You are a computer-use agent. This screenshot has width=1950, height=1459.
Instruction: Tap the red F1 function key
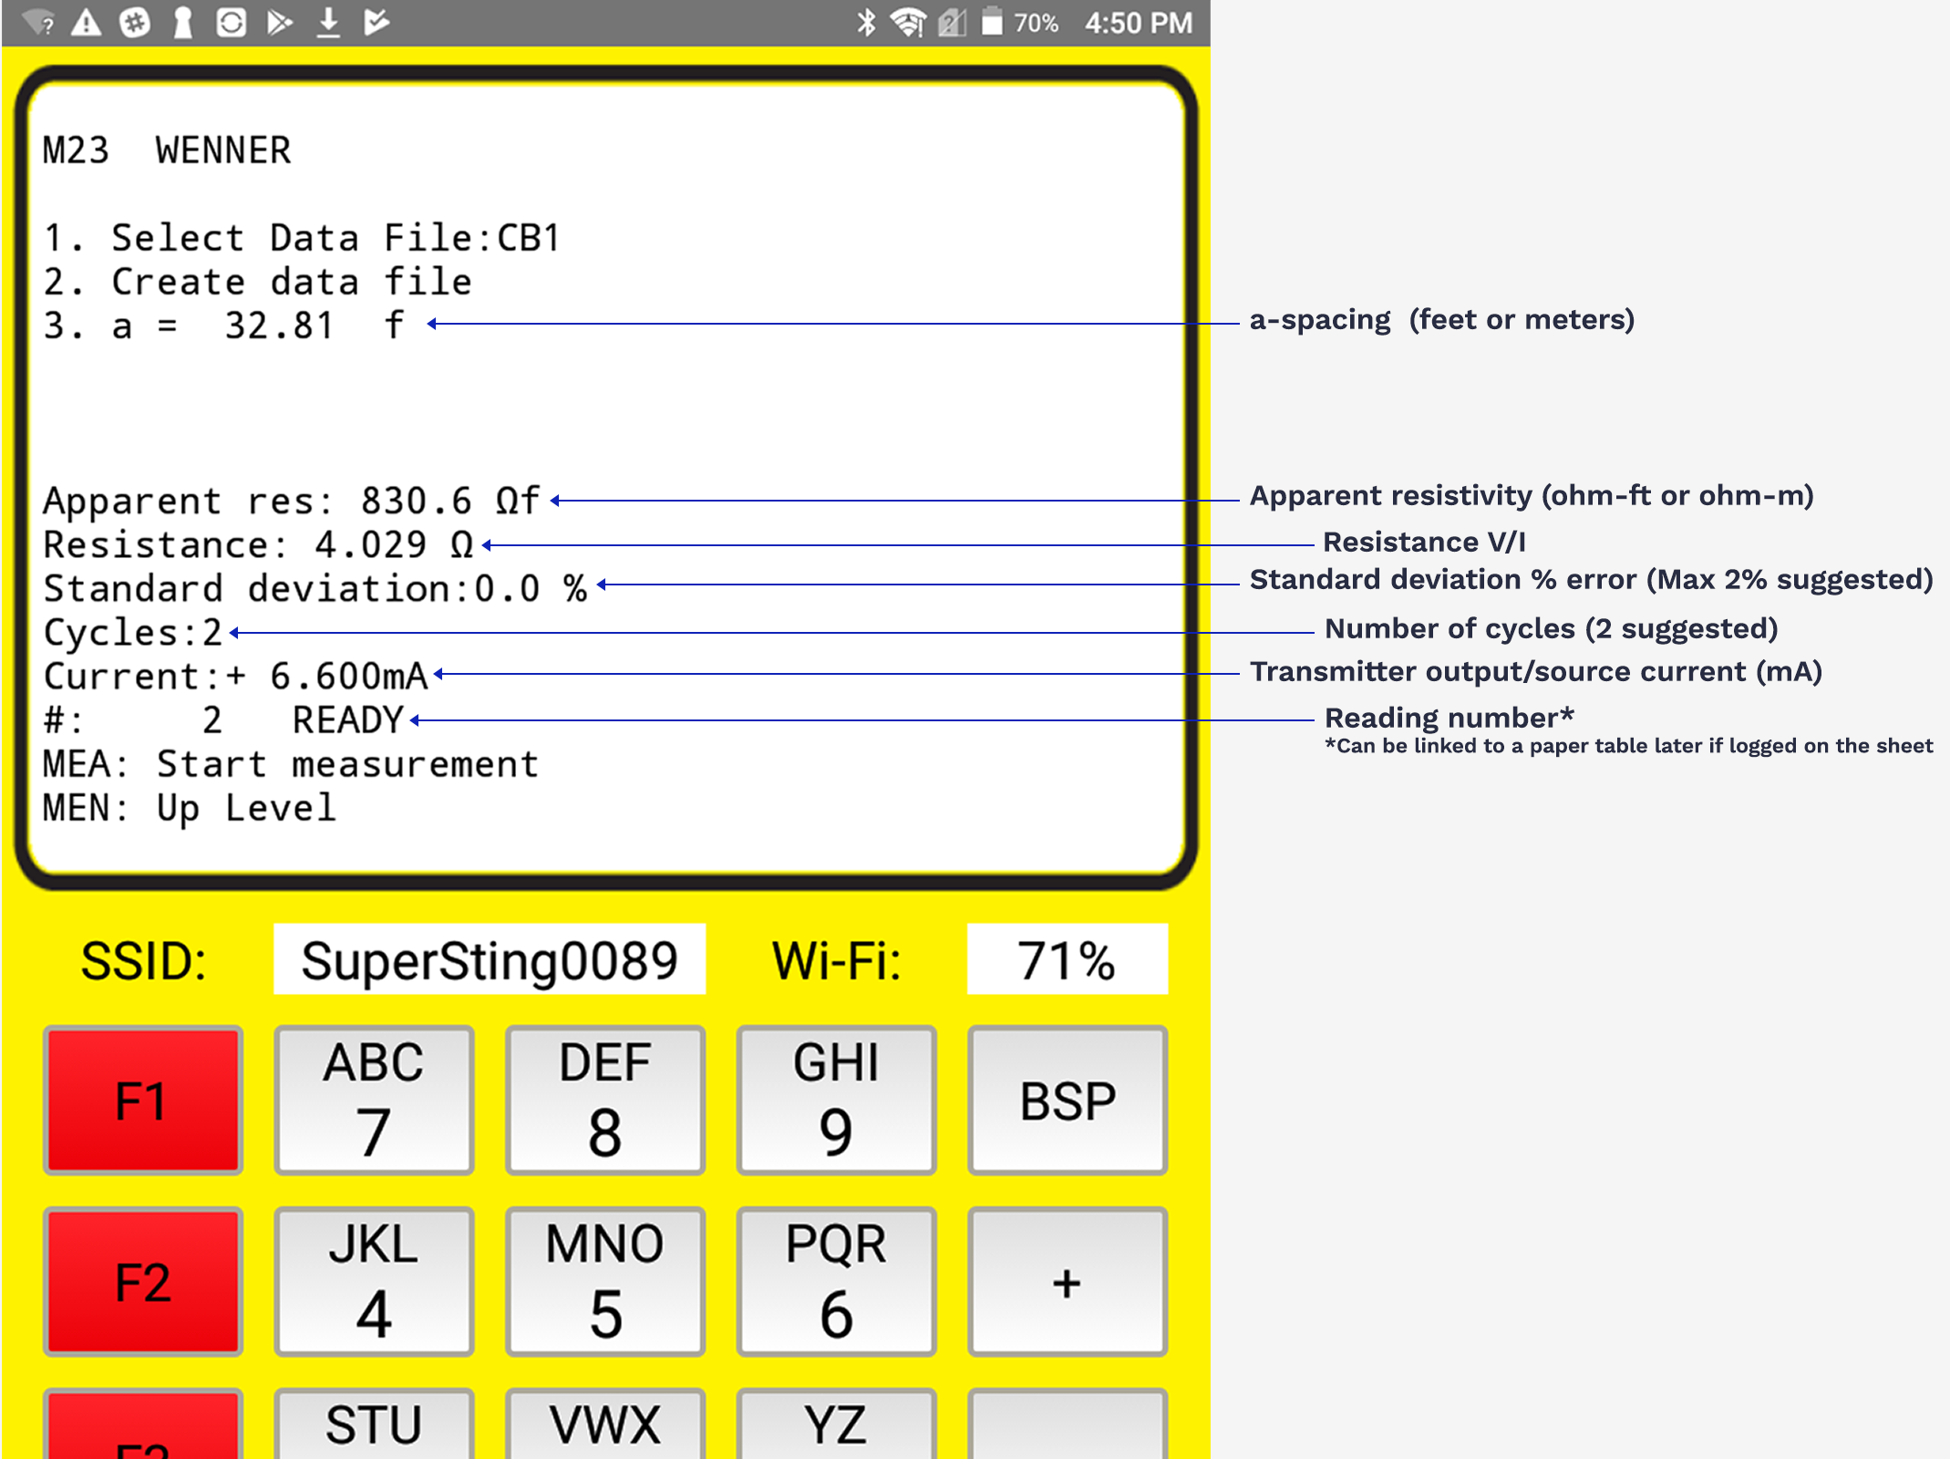tap(143, 1100)
